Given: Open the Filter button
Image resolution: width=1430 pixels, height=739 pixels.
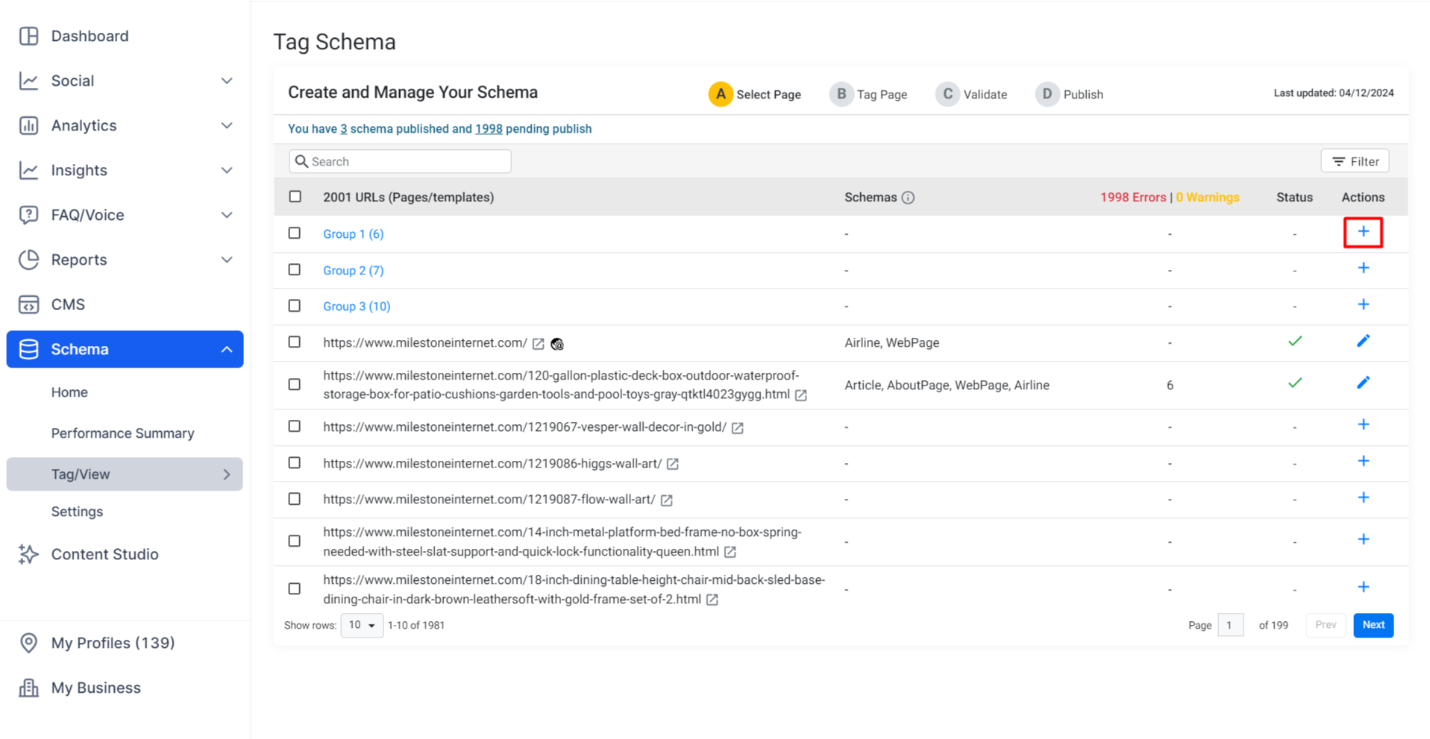Looking at the screenshot, I should coord(1355,161).
